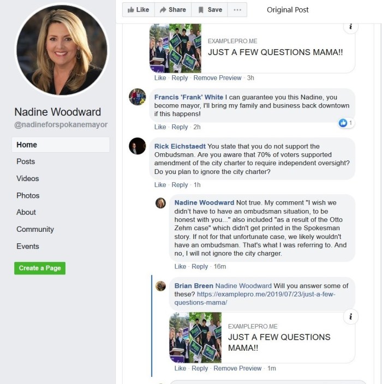This screenshot has height=384, width=382.
Task: Save the post with the bookmark button
Action: pyautogui.click(x=210, y=10)
